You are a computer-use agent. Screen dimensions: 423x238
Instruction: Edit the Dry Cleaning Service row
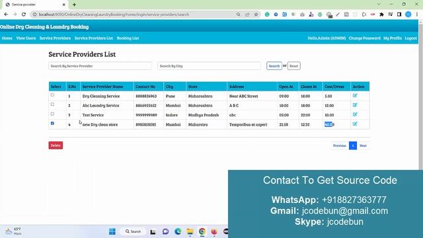click(355, 95)
